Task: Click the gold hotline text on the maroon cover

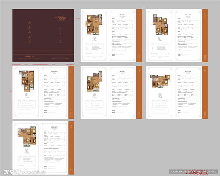Action: click(x=29, y=56)
